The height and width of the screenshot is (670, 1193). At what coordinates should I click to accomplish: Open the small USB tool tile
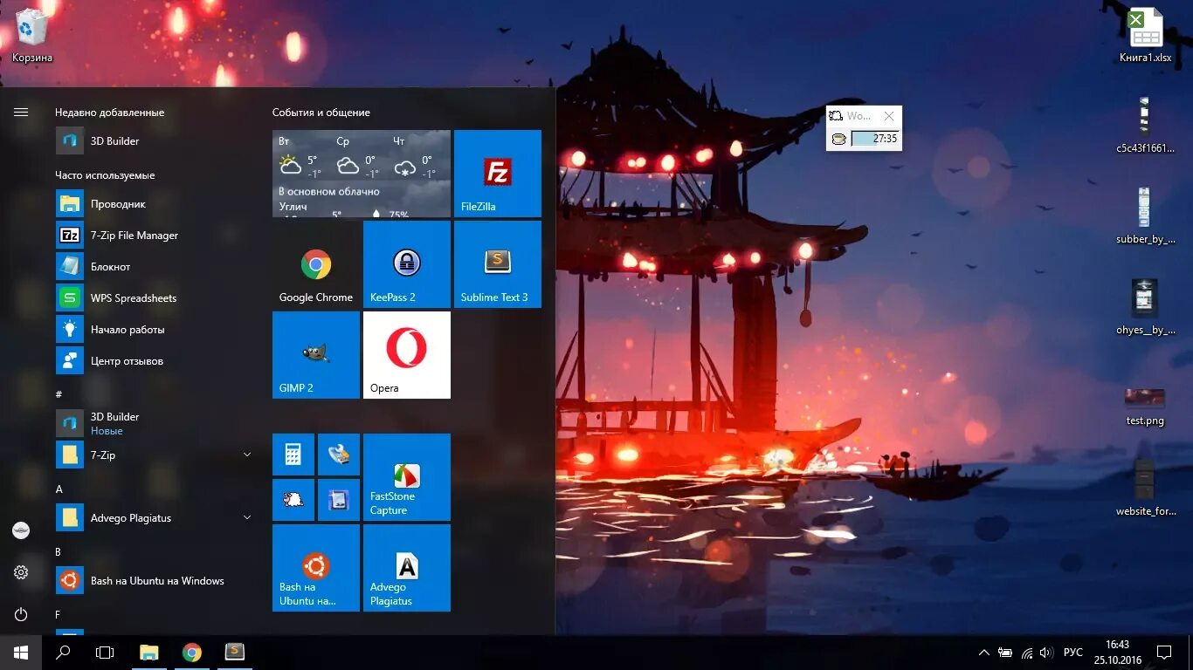tap(339, 455)
